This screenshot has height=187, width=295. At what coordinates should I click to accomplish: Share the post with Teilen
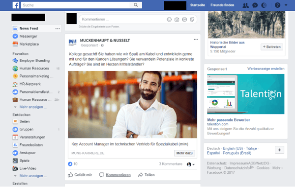pos(147,175)
